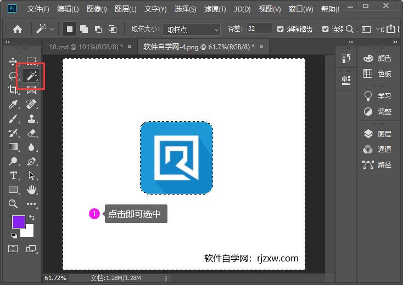Select the Zoom tool in toolbox
This screenshot has width=403, height=285.
click(13, 204)
